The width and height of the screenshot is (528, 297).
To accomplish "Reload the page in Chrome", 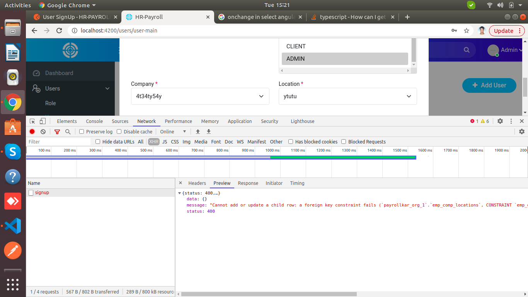I will click(x=59, y=31).
